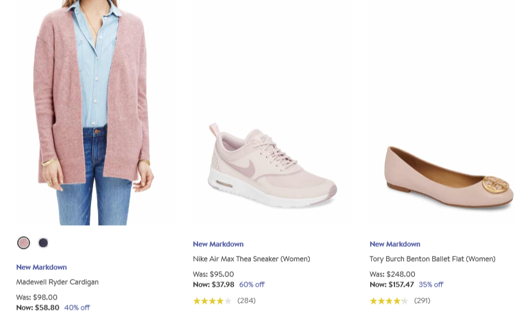This screenshot has height=313, width=515.
Task: Click New Markdown label above the cardigan title
Action: (42, 267)
